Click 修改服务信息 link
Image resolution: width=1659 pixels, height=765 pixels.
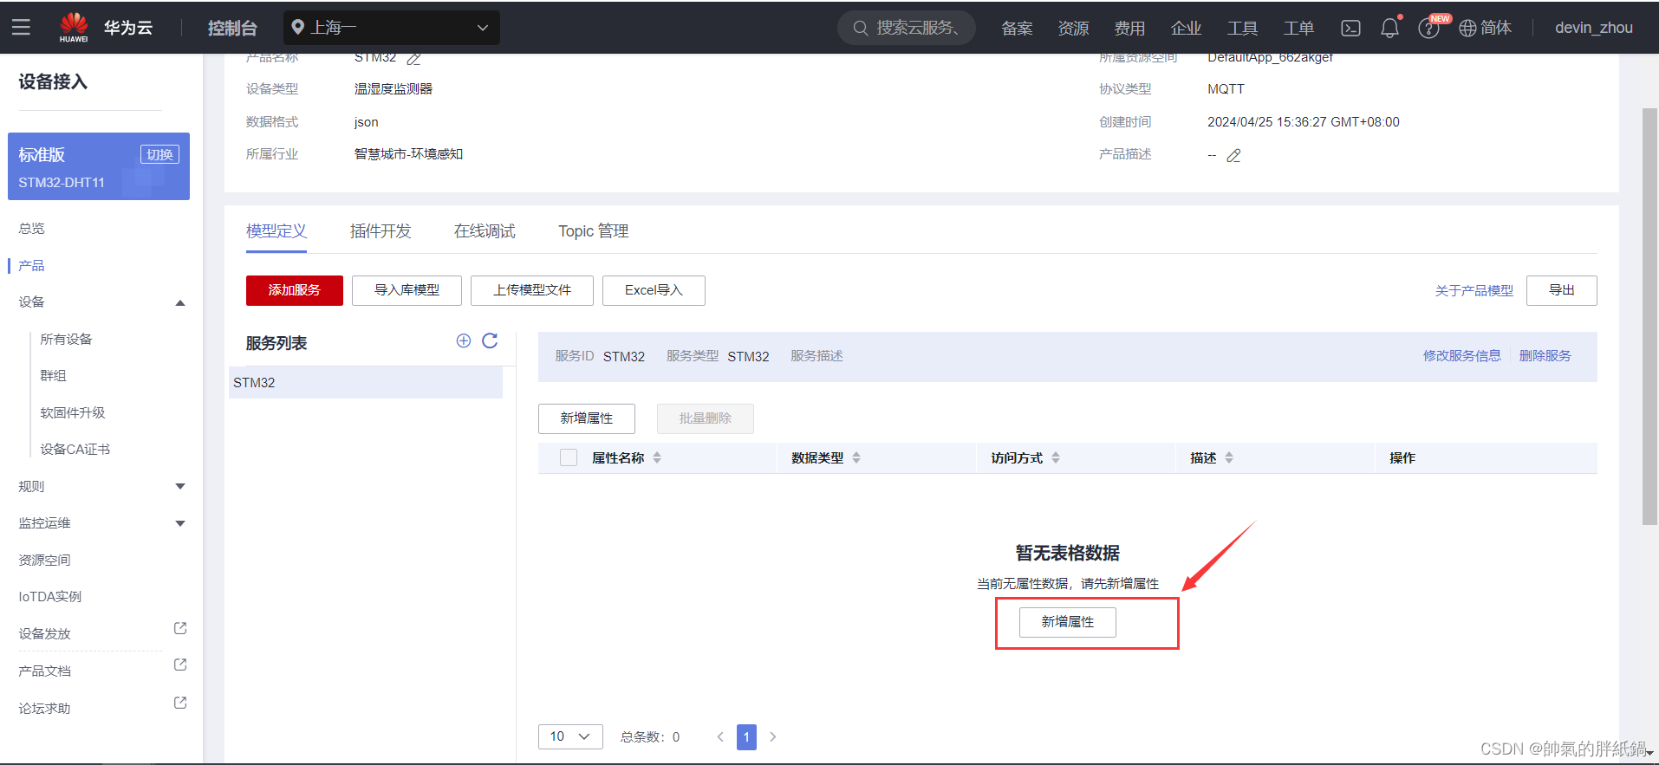point(1462,356)
